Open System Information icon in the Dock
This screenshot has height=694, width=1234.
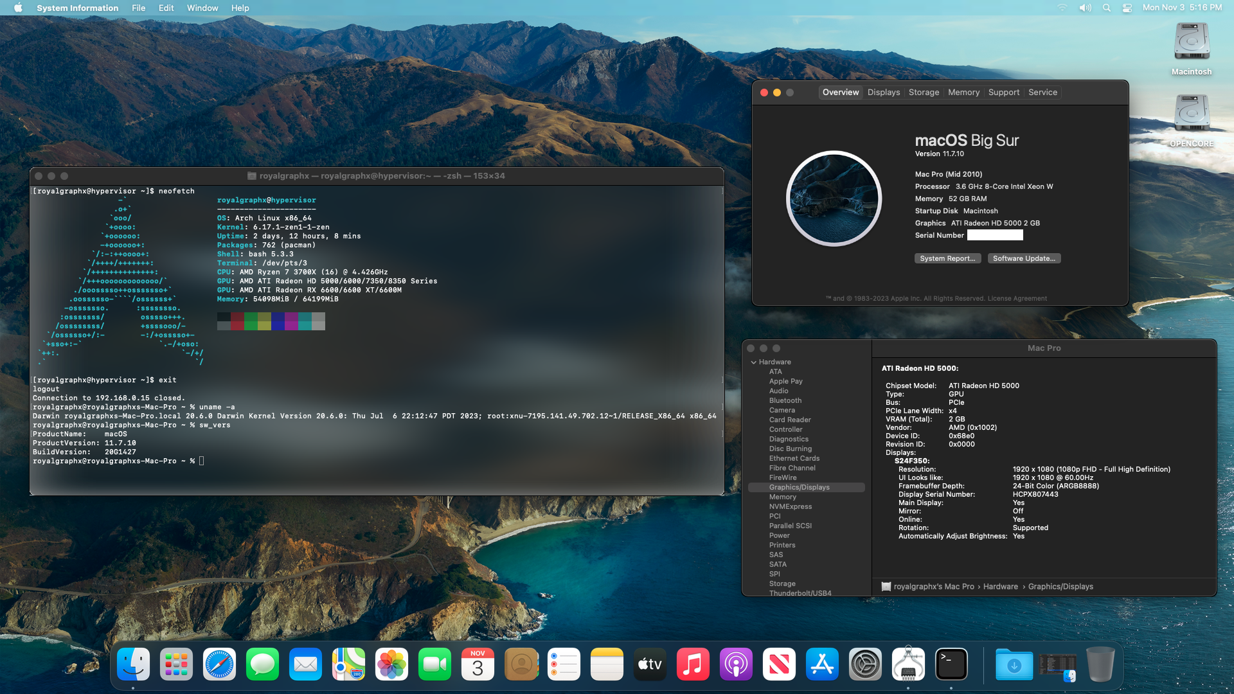(908, 664)
